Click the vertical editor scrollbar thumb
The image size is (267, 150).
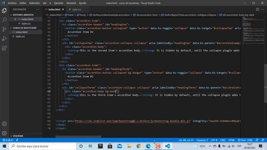(265, 83)
